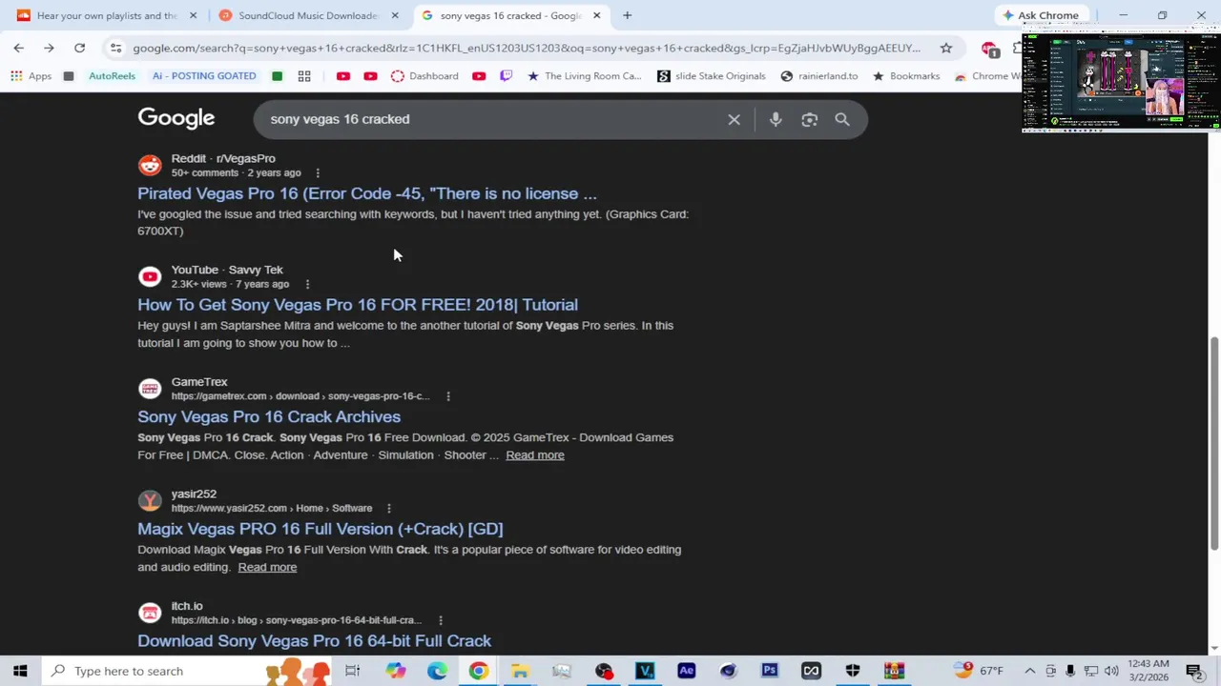This screenshot has width=1221, height=686.
Task: Open a new browser tab
Action: point(627,15)
